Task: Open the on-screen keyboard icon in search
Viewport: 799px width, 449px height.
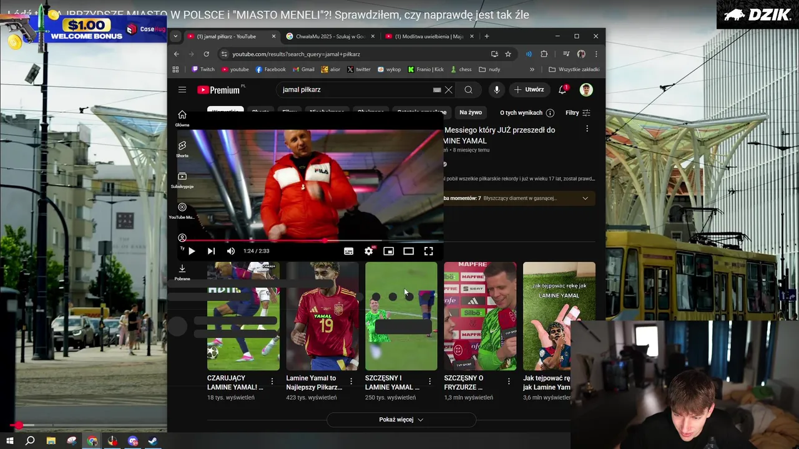Action: tap(437, 90)
